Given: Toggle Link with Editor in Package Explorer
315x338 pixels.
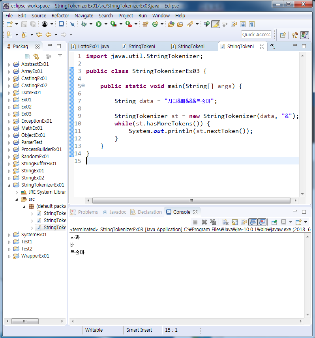Looking at the screenshot, I should tap(36, 56).
